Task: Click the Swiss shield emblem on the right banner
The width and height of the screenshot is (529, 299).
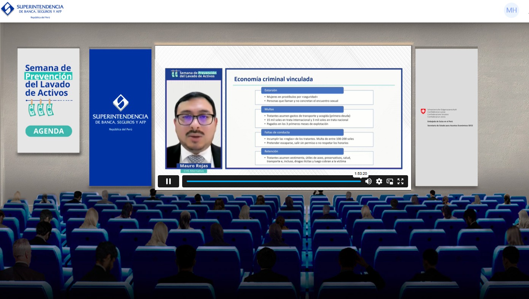Action: point(423,111)
